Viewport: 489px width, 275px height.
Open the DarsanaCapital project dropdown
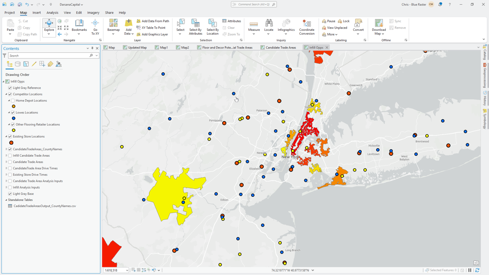click(x=71, y=4)
